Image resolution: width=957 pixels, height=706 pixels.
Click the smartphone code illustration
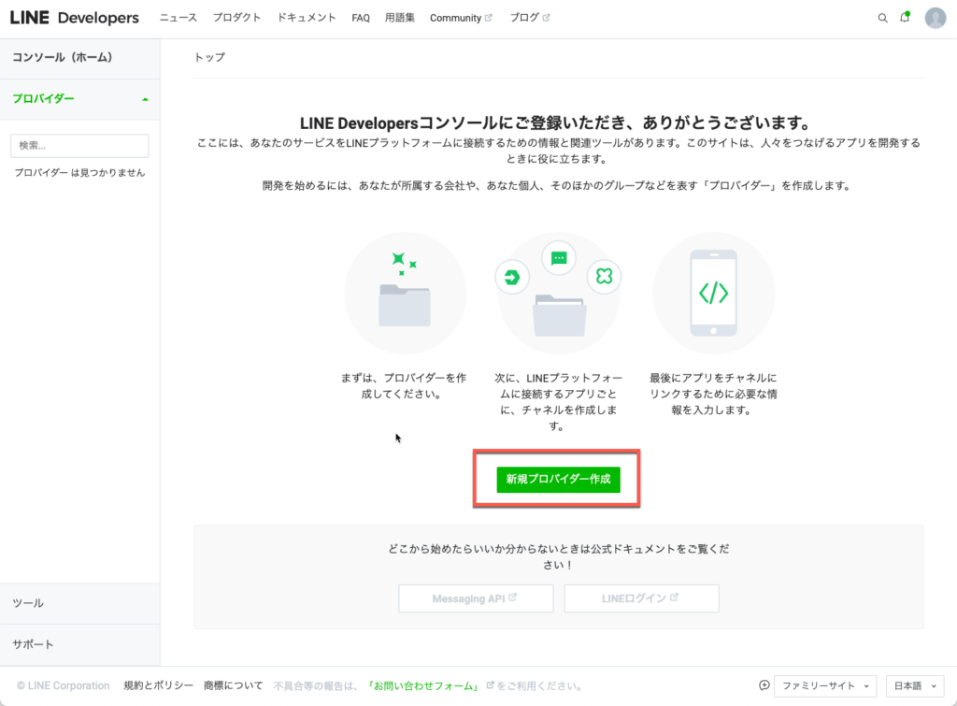(713, 293)
